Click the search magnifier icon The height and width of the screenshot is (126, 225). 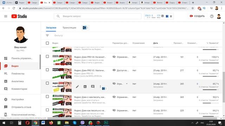[x=58, y=16]
